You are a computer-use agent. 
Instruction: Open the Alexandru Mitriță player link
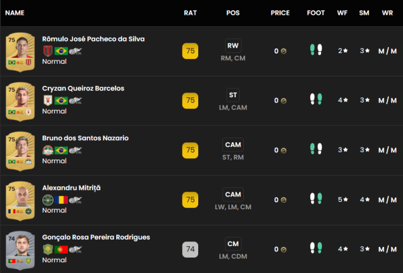[x=75, y=188]
